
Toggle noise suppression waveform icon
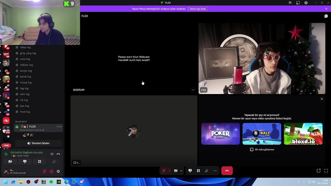tap(52, 154)
